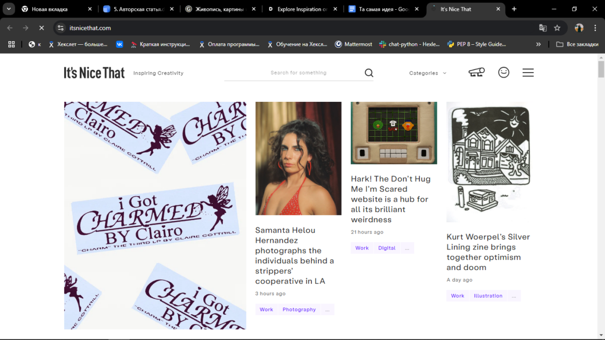Bookmark this page with the star icon

(x=557, y=28)
